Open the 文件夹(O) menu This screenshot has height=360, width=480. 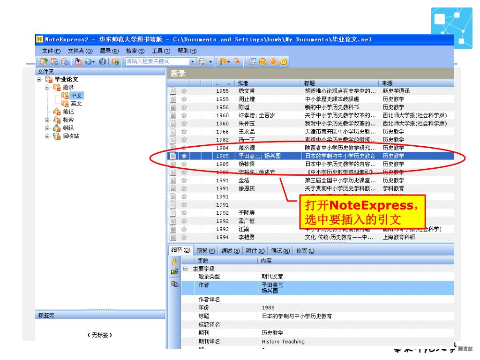(80, 51)
